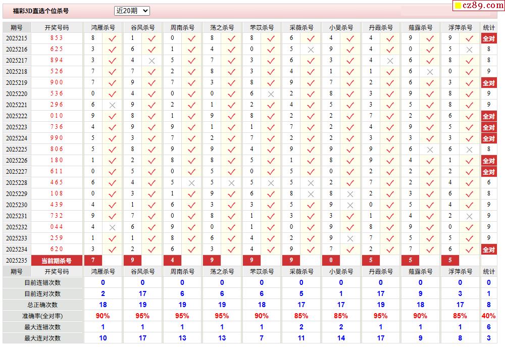This screenshot has height=347, width=505.
Task: Click 谷风 cross mark in row 2025217
Action: tap(151, 61)
